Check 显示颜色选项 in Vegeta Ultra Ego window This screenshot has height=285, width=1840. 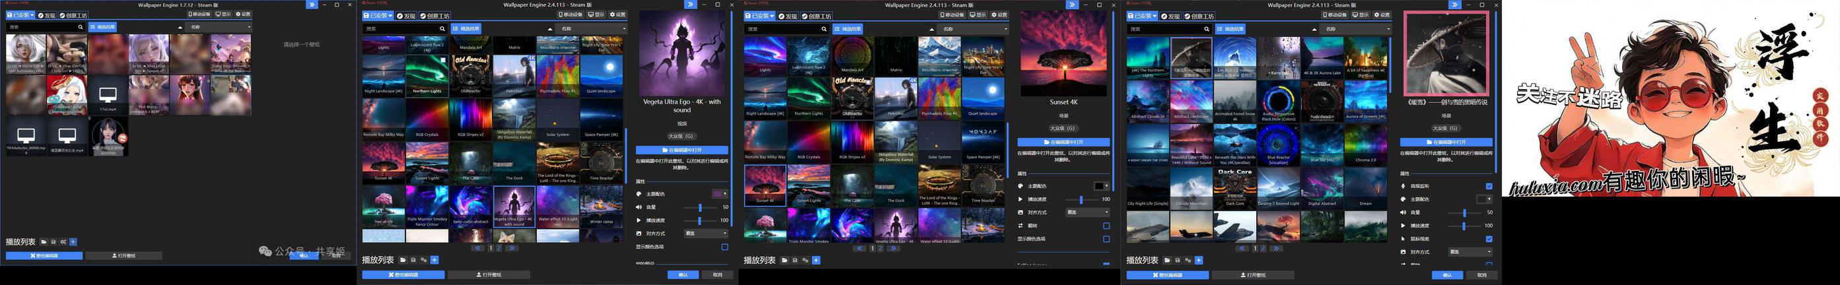(x=724, y=247)
